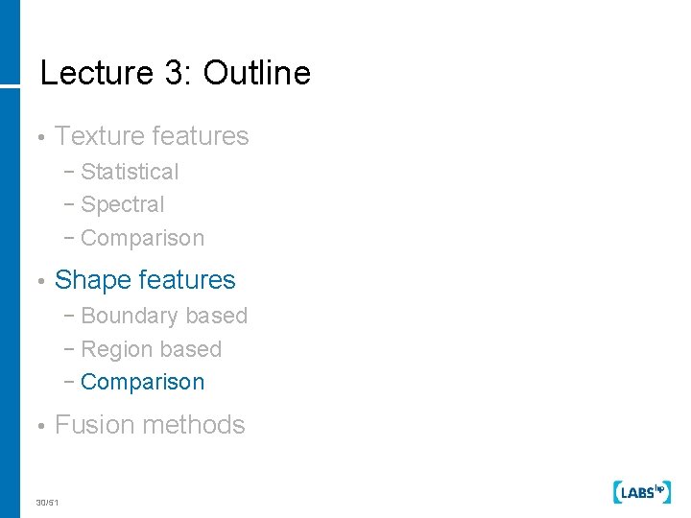Click the blue "Comparison" under Shape features
The image size is (691, 518).
(x=143, y=382)
